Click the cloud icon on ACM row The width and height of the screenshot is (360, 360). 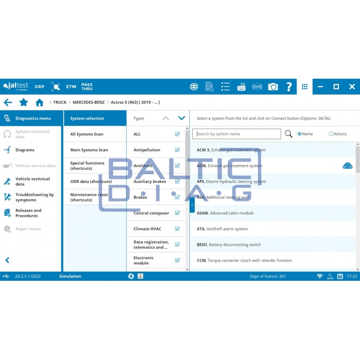[348, 166]
